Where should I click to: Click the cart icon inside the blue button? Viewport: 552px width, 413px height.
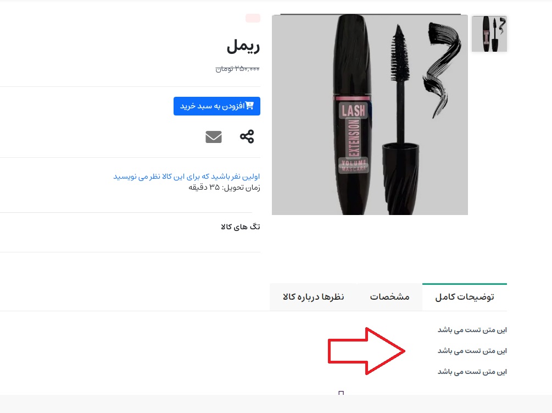(249, 106)
